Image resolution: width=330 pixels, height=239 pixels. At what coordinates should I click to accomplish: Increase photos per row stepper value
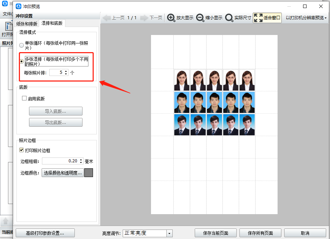(x=66, y=71)
